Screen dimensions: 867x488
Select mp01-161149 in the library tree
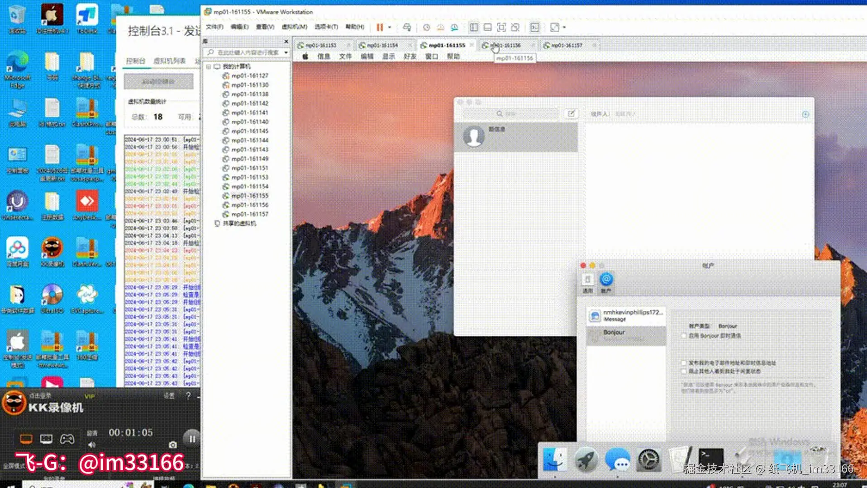(245, 159)
